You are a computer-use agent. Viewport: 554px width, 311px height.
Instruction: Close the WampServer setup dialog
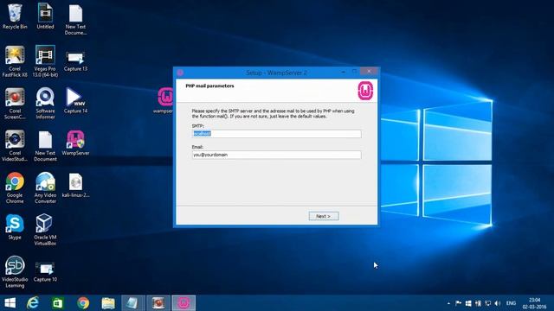pyautogui.click(x=369, y=72)
